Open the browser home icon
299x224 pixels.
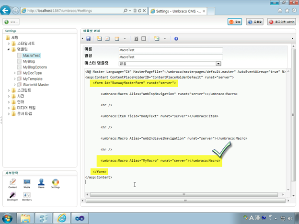pyautogui.click(x=280, y=11)
